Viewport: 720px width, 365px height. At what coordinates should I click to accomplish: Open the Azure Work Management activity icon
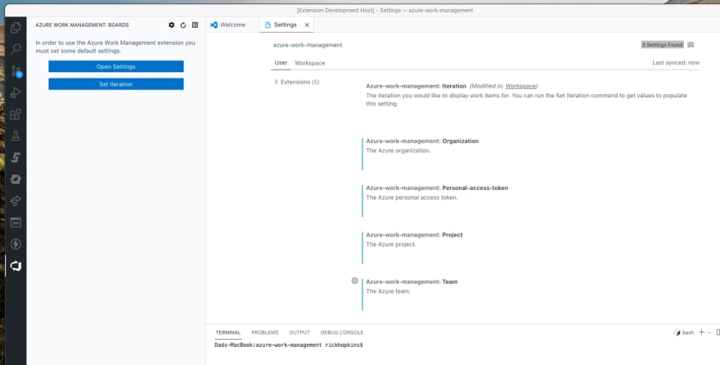tap(16, 266)
